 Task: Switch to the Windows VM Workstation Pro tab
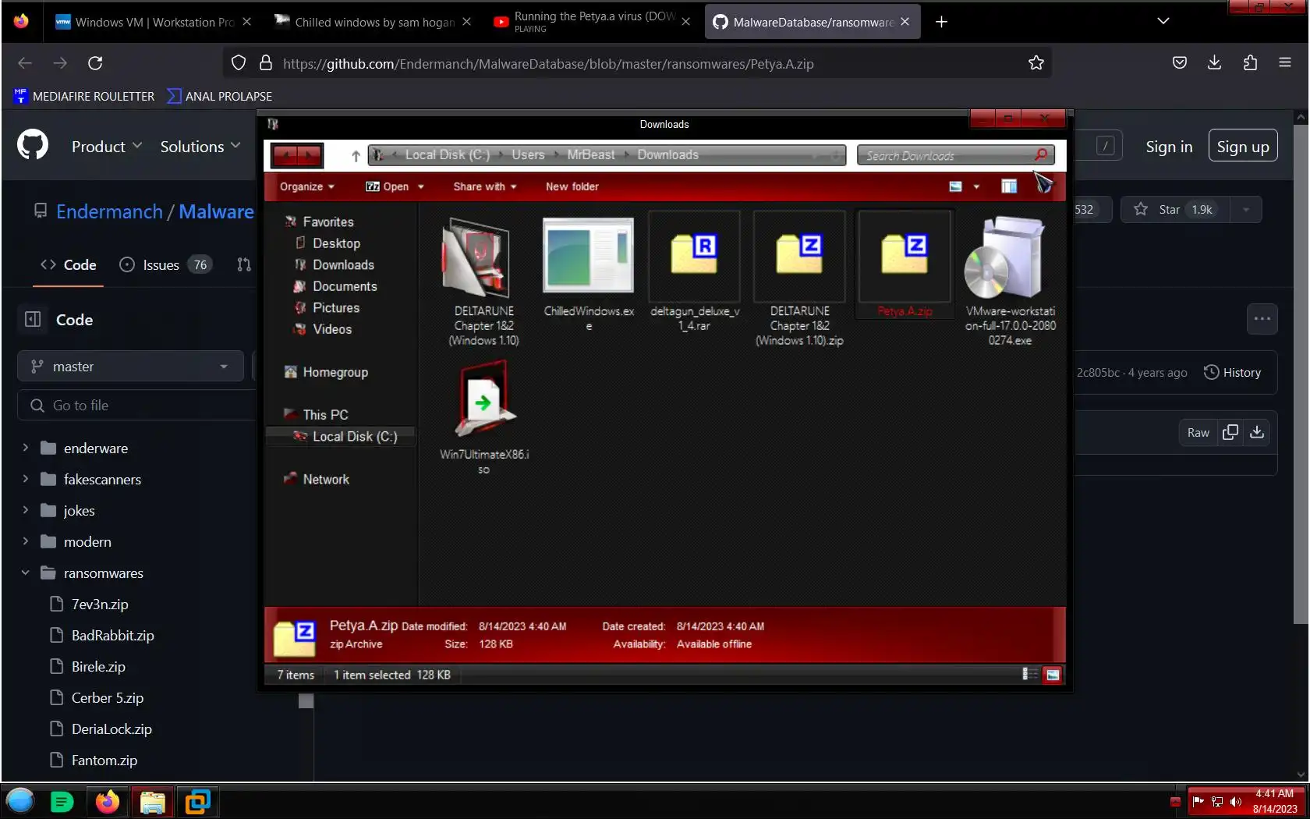coord(151,22)
